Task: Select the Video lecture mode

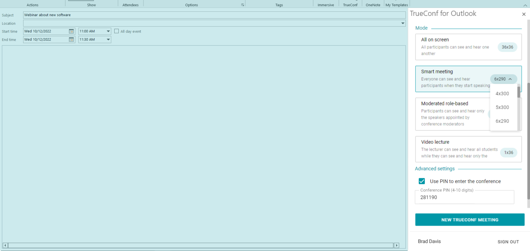Action: tap(468, 149)
